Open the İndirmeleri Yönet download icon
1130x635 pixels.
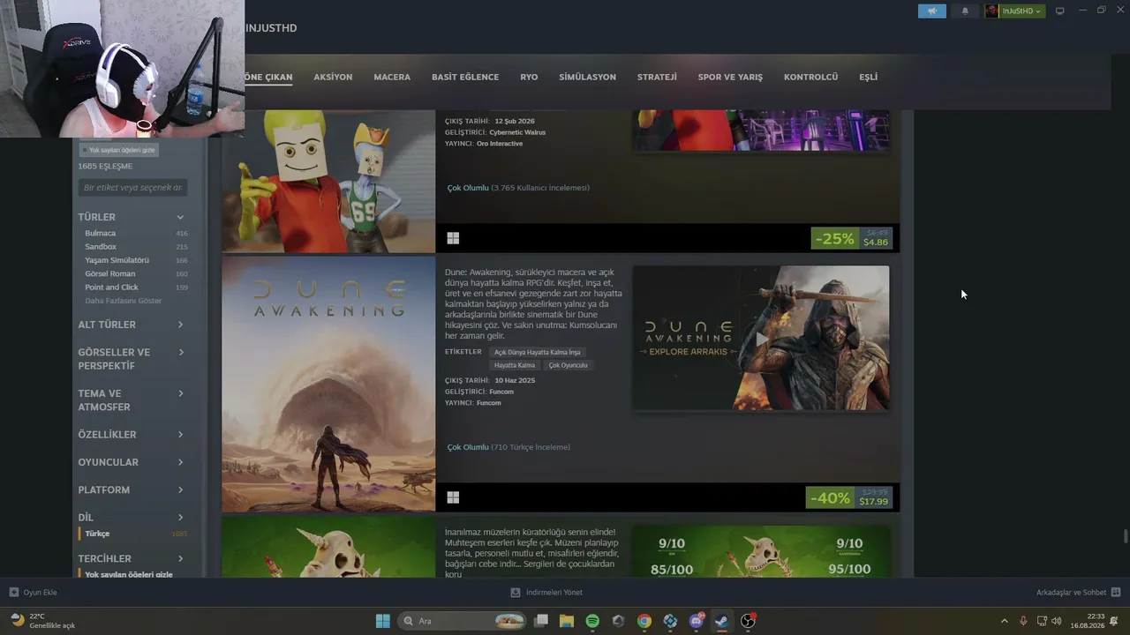(x=516, y=593)
